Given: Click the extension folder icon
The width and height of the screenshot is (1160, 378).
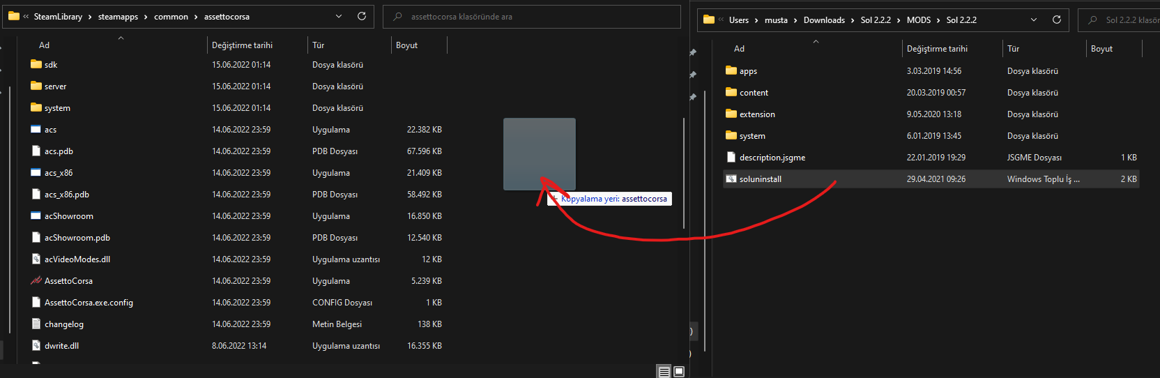Looking at the screenshot, I should pyautogui.click(x=731, y=114).
